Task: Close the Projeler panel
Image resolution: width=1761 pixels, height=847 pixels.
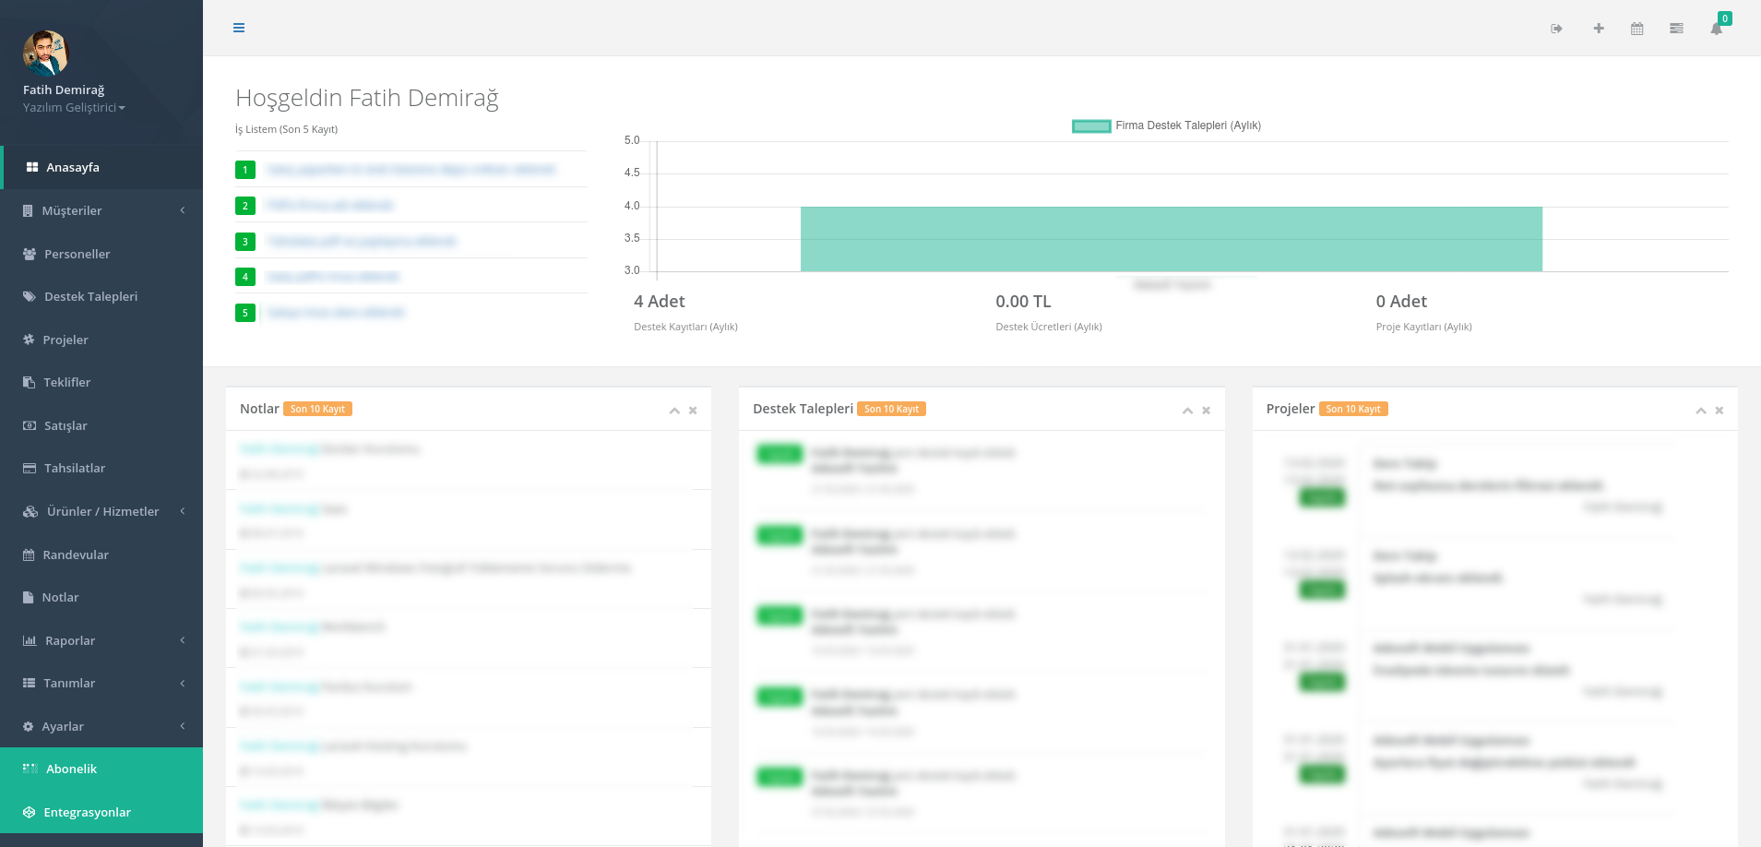Action: coord(1719,411)
